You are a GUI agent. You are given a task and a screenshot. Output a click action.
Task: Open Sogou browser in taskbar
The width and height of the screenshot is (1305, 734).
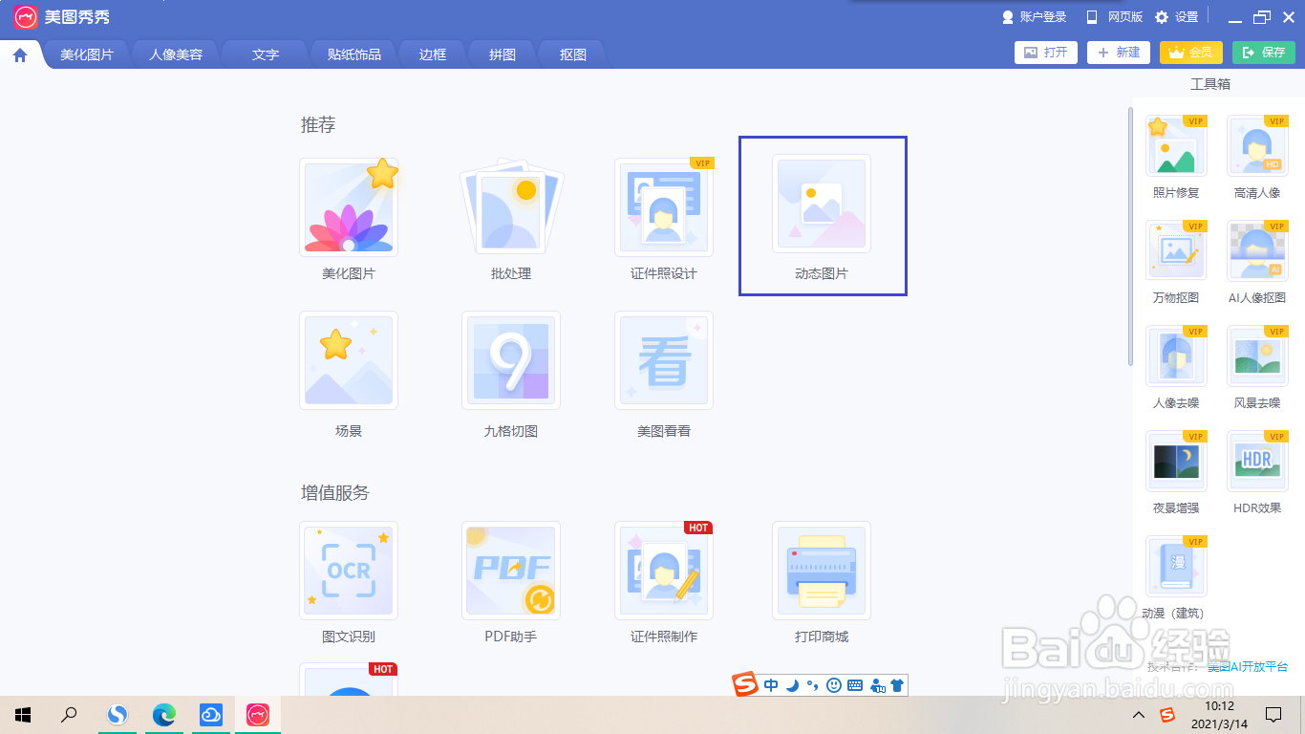pos(118,715)
